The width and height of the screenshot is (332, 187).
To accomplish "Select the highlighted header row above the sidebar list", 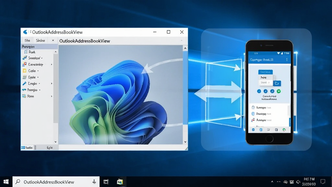I will pyautogui.click(x=39, y=46).
